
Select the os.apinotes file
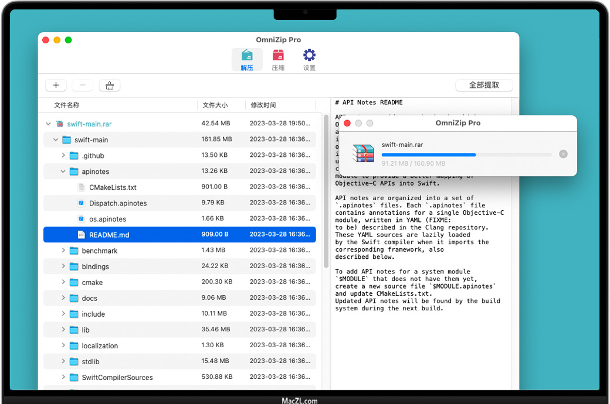point(107,219)
